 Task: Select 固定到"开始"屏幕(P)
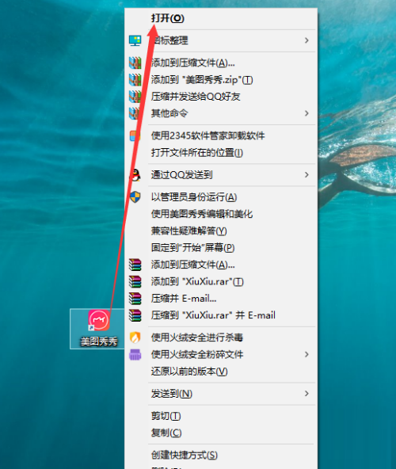click(192, 248)
